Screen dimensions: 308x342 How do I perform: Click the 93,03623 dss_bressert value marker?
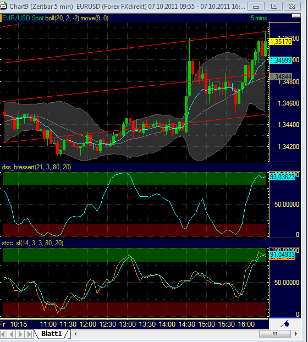click(x=282, y=176)
